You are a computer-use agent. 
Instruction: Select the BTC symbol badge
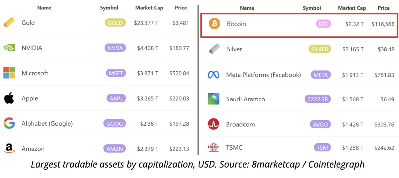pyautogui.click(x=323, y=24)
